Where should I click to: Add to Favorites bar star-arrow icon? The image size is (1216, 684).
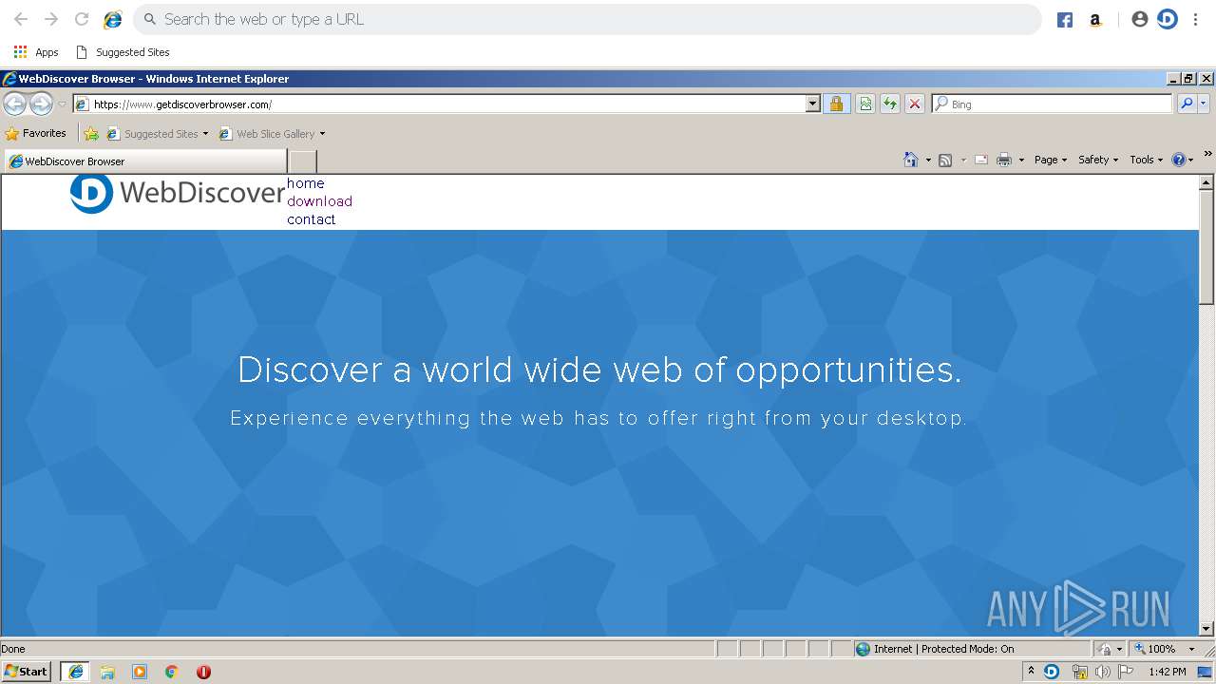91,134
